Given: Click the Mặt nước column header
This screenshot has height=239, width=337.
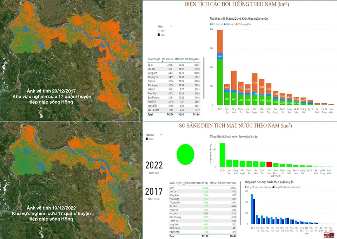Looking at the screenshot, I should tap(179, 59).
